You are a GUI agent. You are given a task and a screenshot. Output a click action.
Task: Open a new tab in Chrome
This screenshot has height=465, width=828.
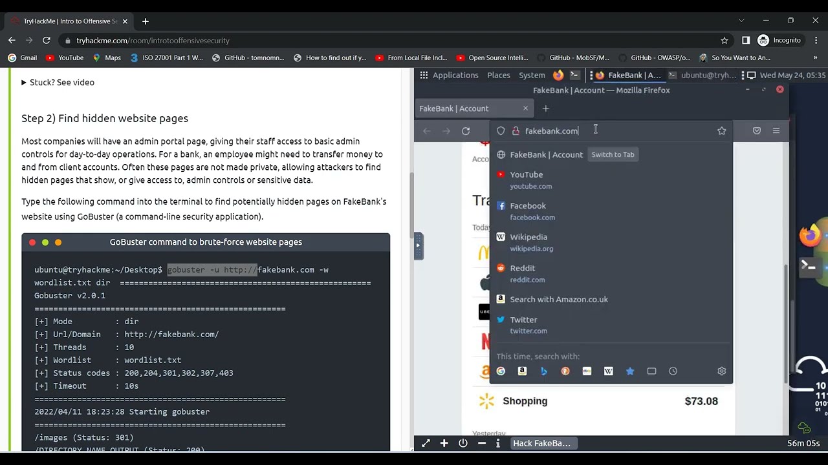coord(146,21)
